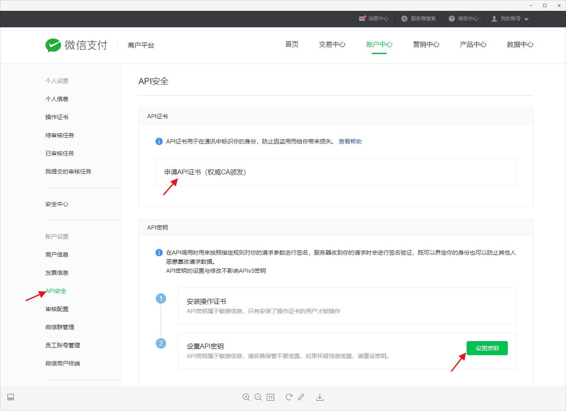Viewport: 566px width, 411px height.
Task: Click the API安全 page heading
Action: 154,81
